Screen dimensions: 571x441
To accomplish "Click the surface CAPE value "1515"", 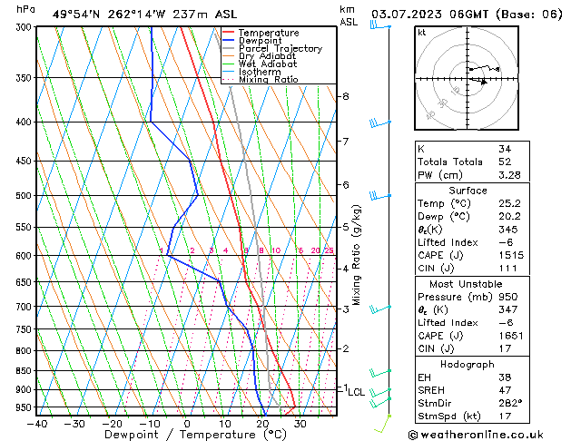I will (511, 255).
